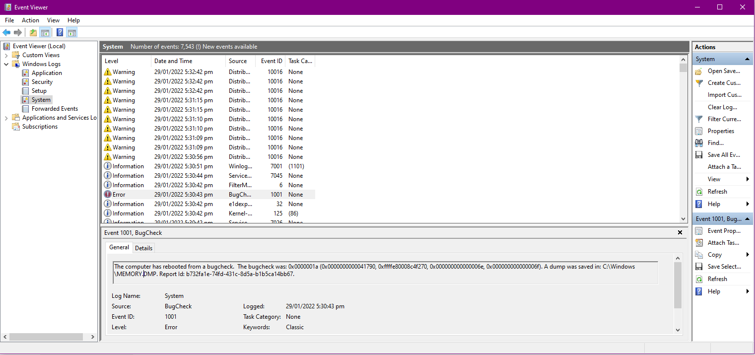
Task: Click Save Selected Events icon
Action: click(x=699, y=267)
